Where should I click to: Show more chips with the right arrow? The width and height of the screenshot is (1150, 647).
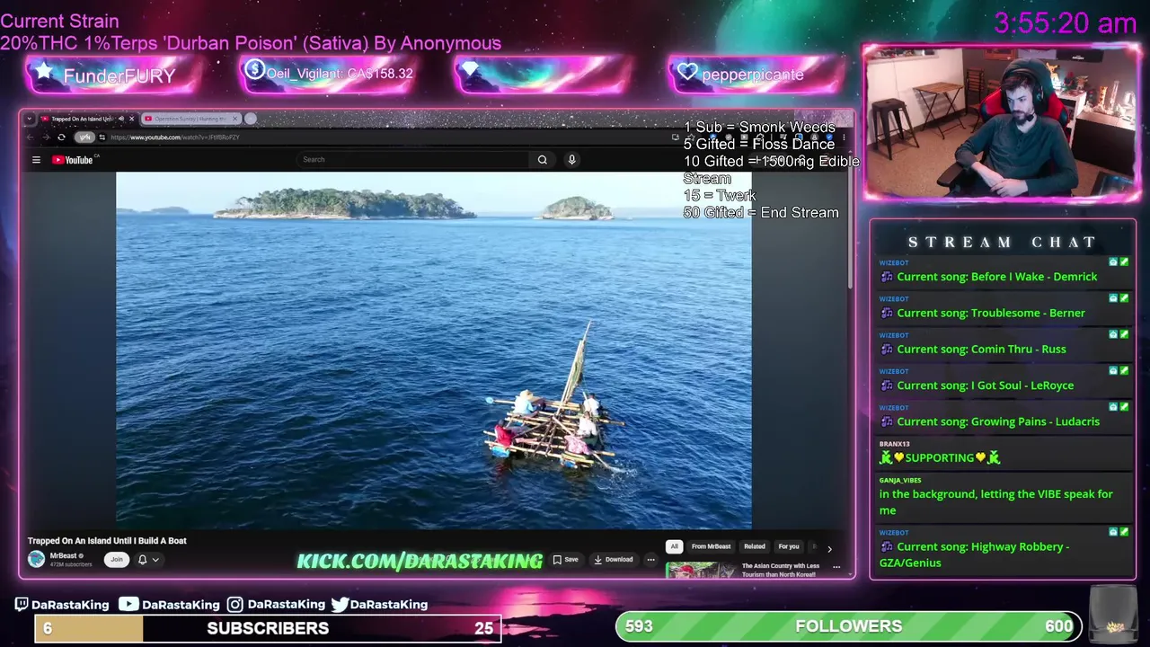click(x=829, y=548)
